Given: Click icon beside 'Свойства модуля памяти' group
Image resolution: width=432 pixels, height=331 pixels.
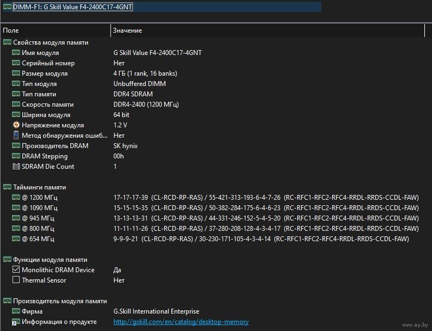Looking at the screenshot, I should pyautogui.click(x=7, y=42).
